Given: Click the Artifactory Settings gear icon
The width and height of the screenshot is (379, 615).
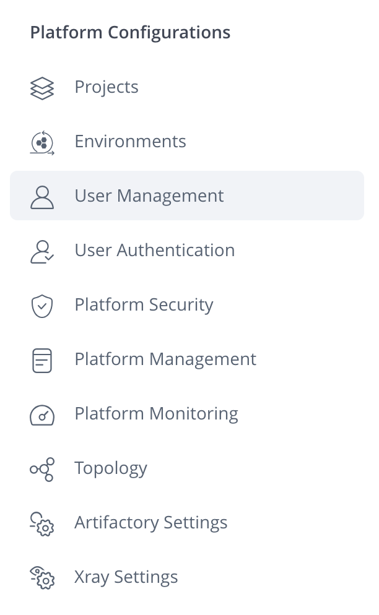Looking at the screenshot, I should [41, 523].
